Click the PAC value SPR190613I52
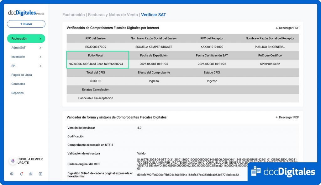Image resolution: width=321 pixels, height=185 pixels. (x=270, y=64)
